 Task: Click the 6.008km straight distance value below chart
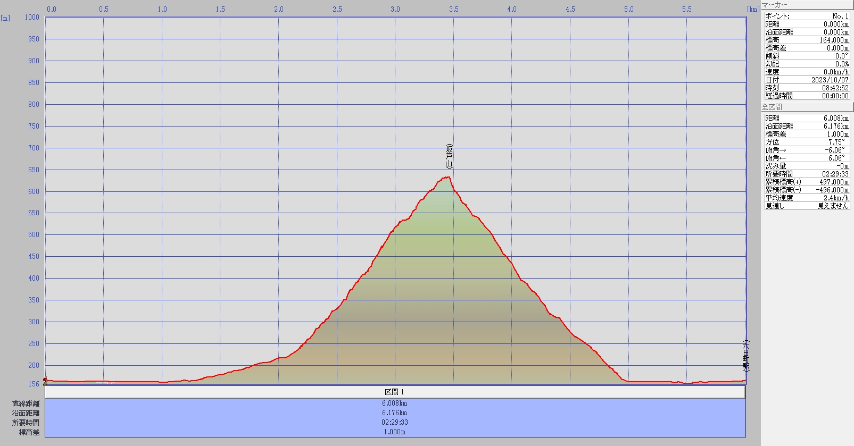tap(395, 403)
